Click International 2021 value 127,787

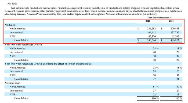tap(175, 32)
